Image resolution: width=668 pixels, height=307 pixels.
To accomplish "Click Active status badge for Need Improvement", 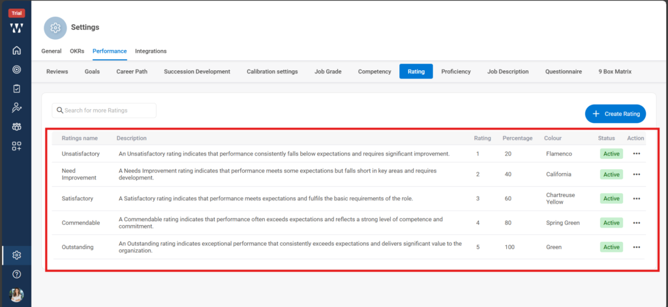I will (611, 174).
